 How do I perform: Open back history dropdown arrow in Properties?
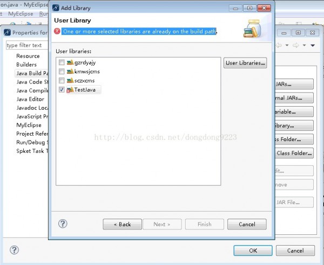(x=287, y=45)
